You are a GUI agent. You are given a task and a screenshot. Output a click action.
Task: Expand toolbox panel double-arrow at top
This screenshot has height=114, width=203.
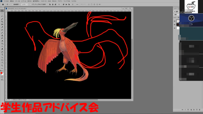click(1, 7)
